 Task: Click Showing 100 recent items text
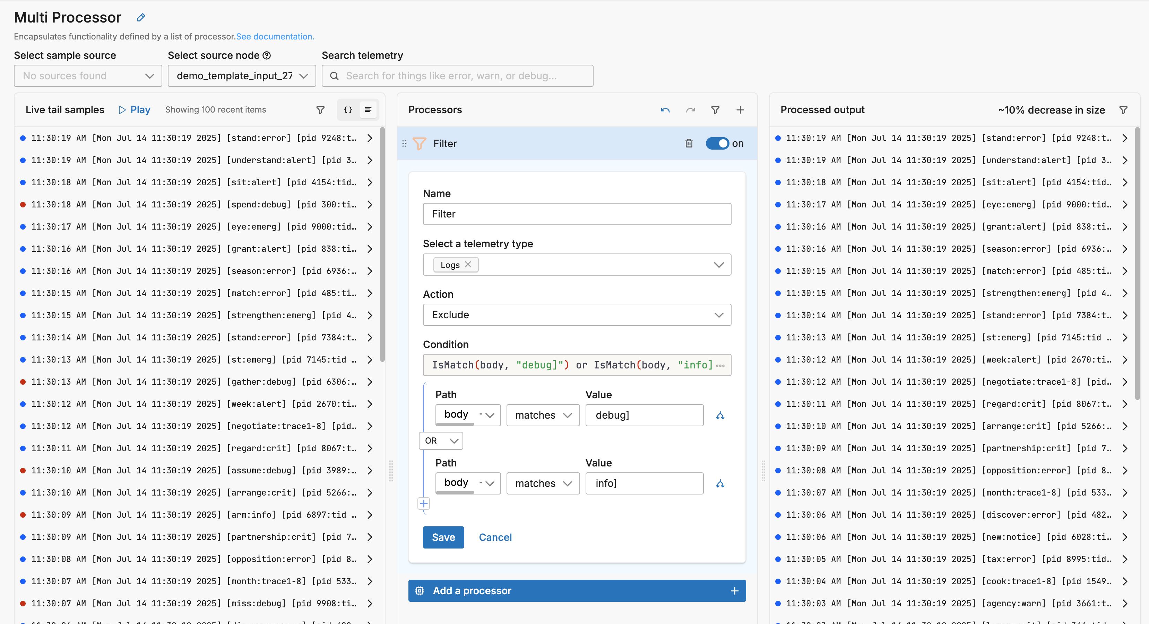215,110
